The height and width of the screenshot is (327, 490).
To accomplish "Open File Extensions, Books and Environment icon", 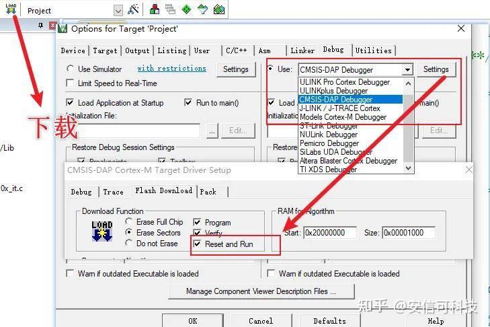I will pyautogui.click(x=154, y=9).
